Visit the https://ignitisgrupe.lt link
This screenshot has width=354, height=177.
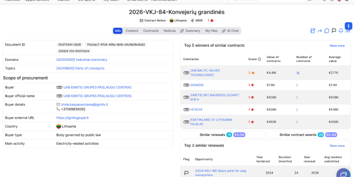73,118
